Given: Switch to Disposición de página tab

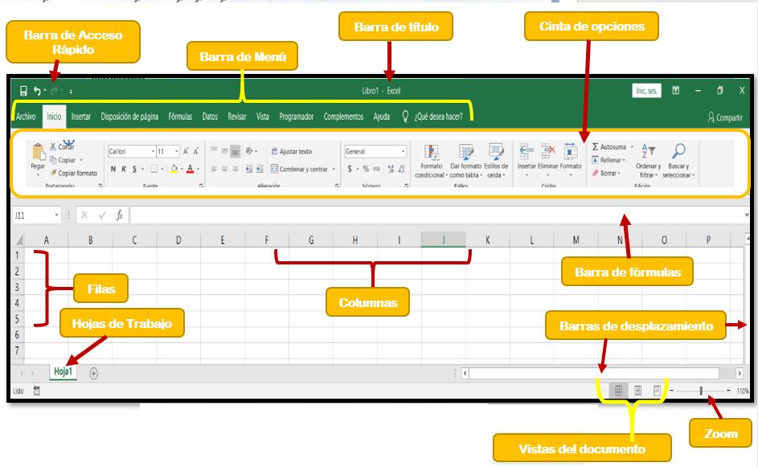Looking at the screenshot, I should 129,117.
